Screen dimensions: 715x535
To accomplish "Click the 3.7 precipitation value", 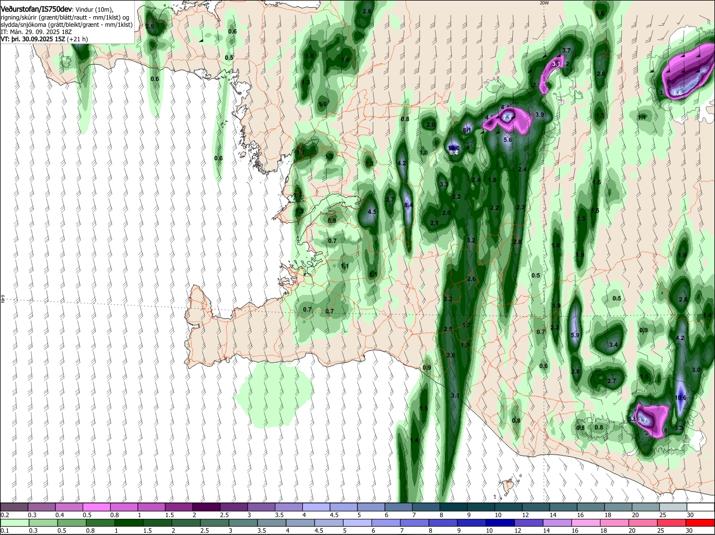I will tap(566, 50).
